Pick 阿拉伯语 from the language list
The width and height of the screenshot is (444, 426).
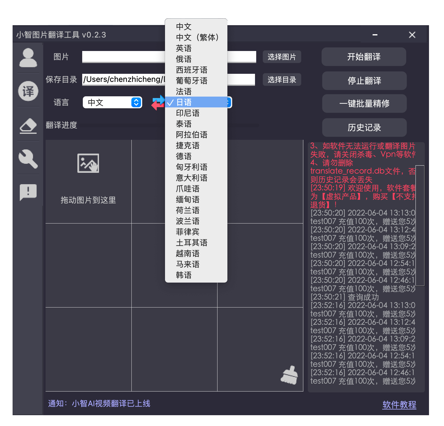(196, 135)
